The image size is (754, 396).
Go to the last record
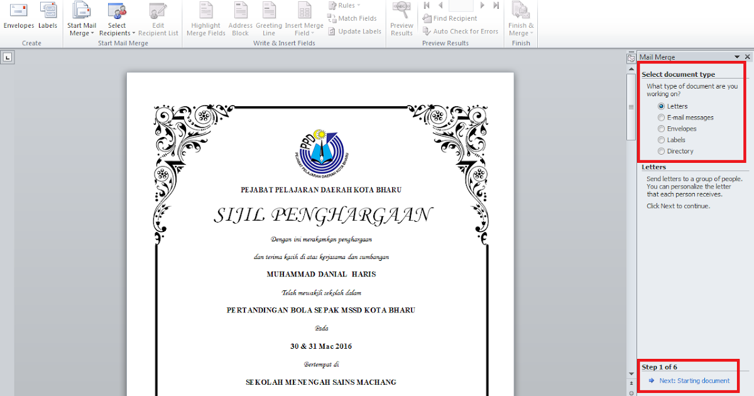[x=496, y=5]
